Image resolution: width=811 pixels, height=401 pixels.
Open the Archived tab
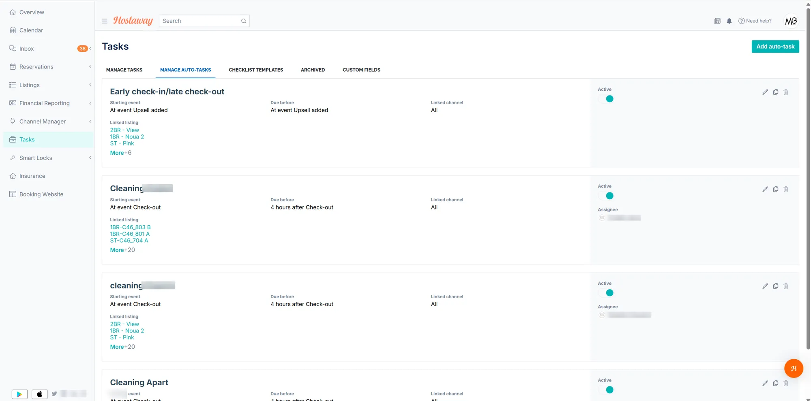[x=313, y=70]
